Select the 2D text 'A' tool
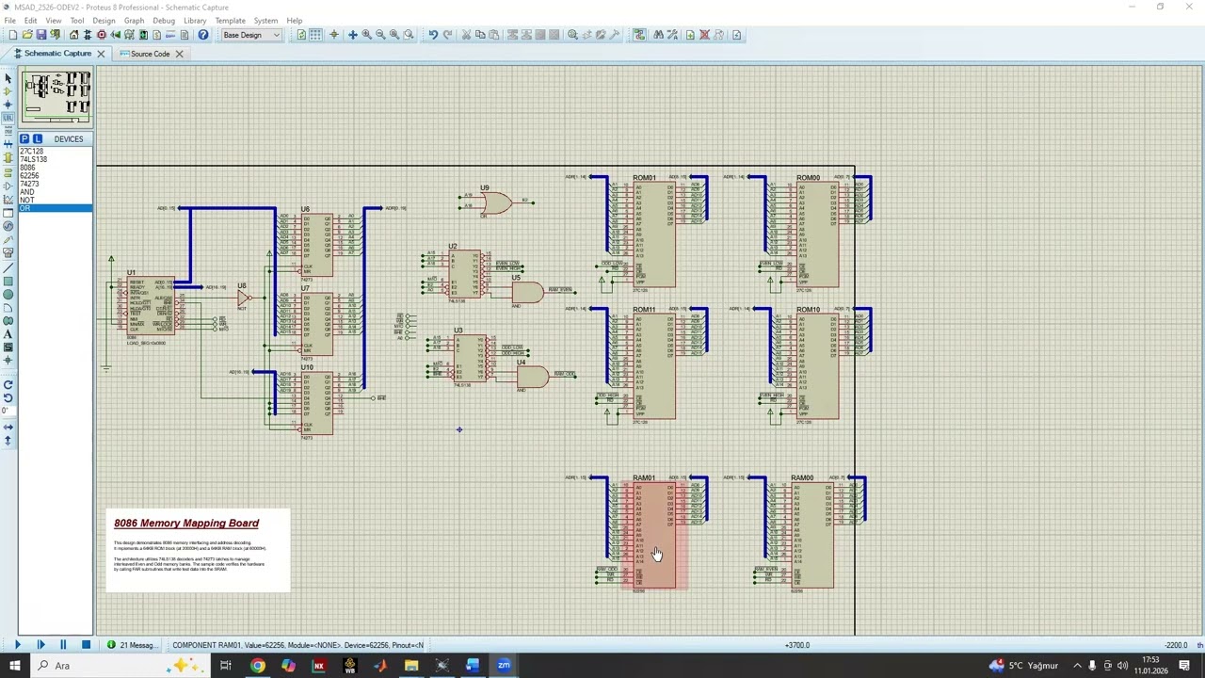1205x678 pixels. [8, 334]
